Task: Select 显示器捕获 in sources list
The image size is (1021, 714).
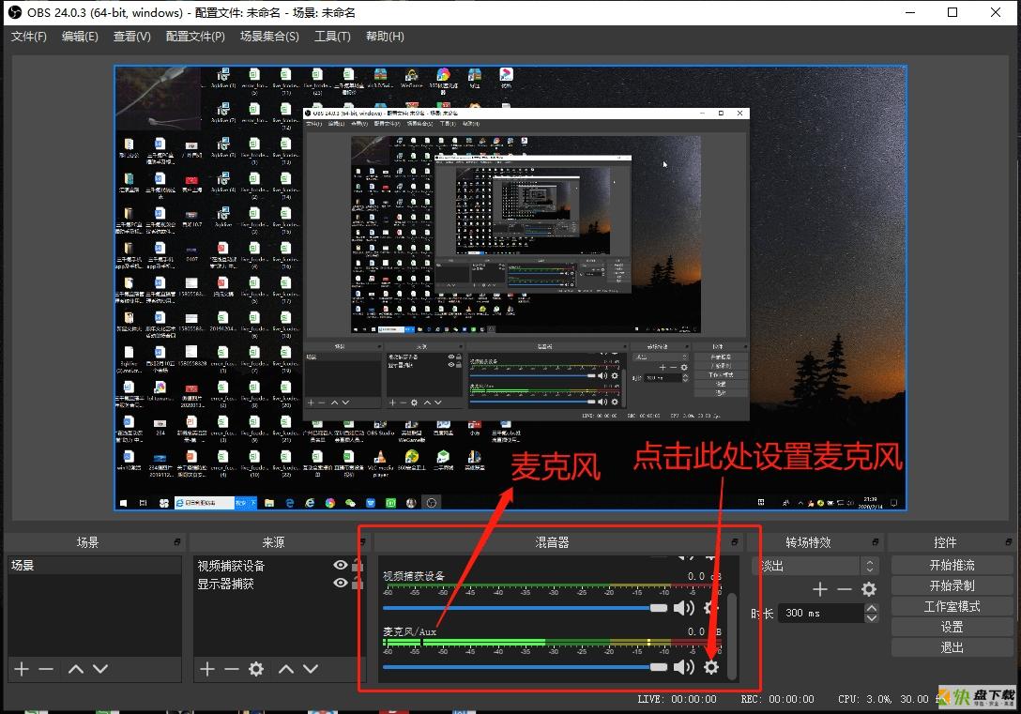Action: [225, 584]
